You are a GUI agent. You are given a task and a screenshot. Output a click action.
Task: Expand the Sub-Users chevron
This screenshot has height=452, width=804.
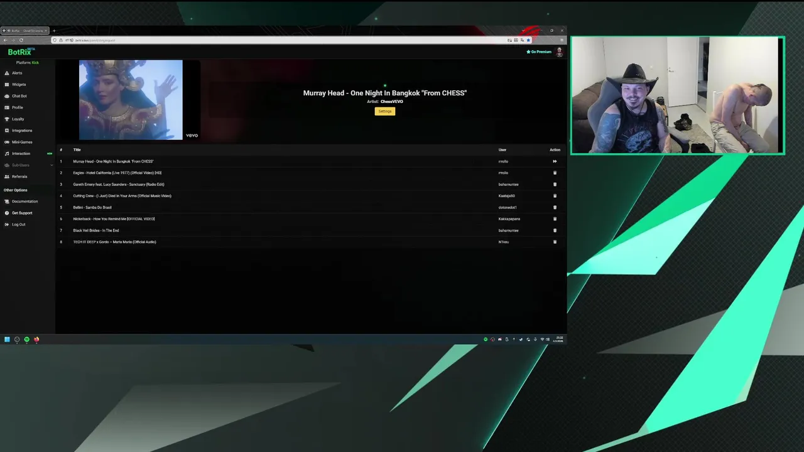click(x=52, y=165)
